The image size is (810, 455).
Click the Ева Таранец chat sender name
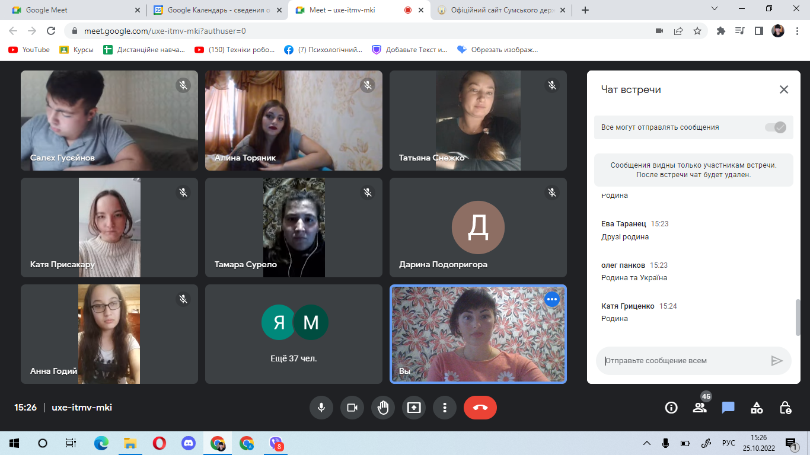[624, 224]
